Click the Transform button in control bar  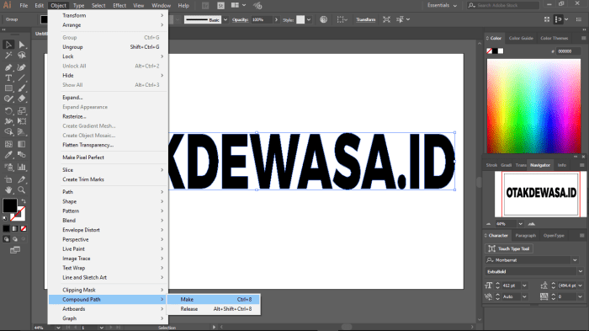(x=365, y=19)
